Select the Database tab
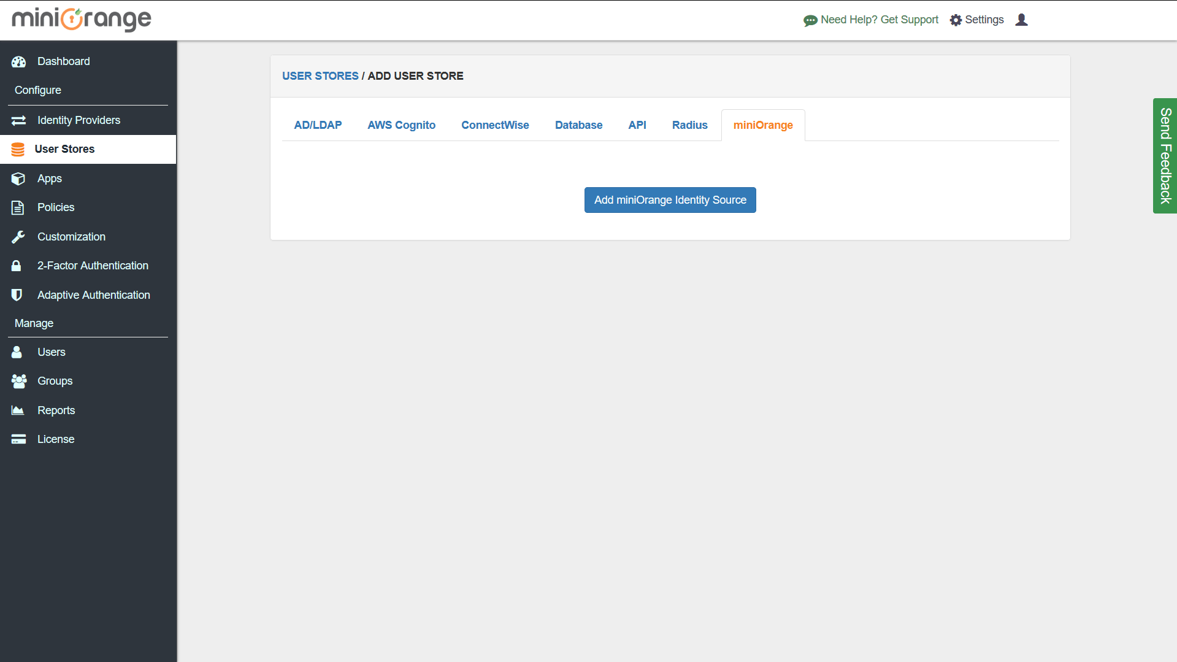This screenshot has width=1177, height=662. tap(578, 125)
